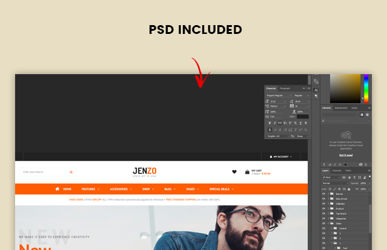This screenshot has width=387, height=250.
Task: Click the fx icon in Libraries footer
Action: [x=340, y=165]
